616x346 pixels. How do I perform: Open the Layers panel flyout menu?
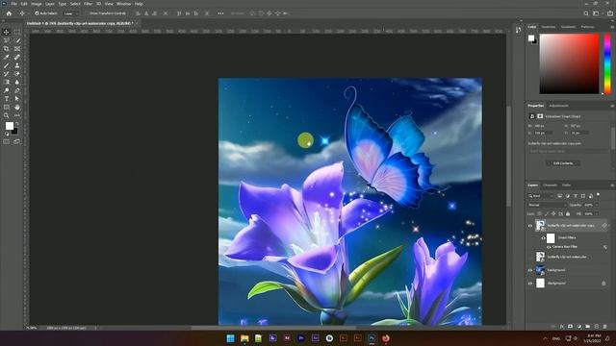coord(612,185)
